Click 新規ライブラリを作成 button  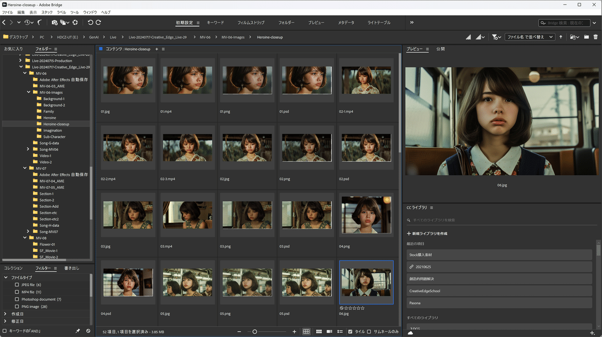pyautogui.click(x=427, y=233)
